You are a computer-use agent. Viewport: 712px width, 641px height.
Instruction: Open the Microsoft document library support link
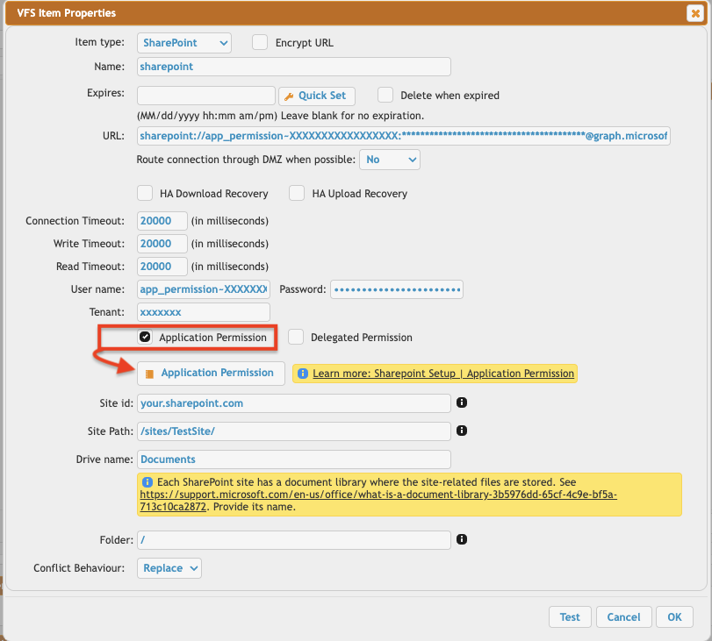378,501
